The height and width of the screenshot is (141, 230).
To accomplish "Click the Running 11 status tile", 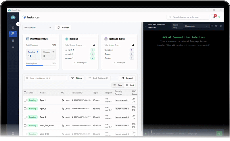I will 33,54.
